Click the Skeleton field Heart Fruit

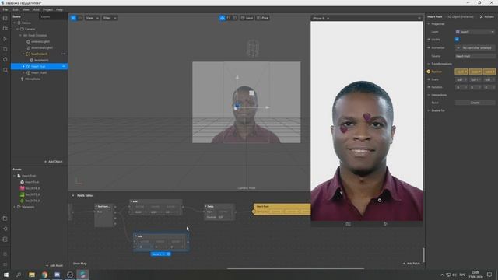475,56
